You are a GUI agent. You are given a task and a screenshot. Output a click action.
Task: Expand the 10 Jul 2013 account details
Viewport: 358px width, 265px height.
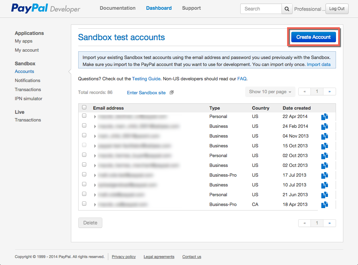(95, 185)
